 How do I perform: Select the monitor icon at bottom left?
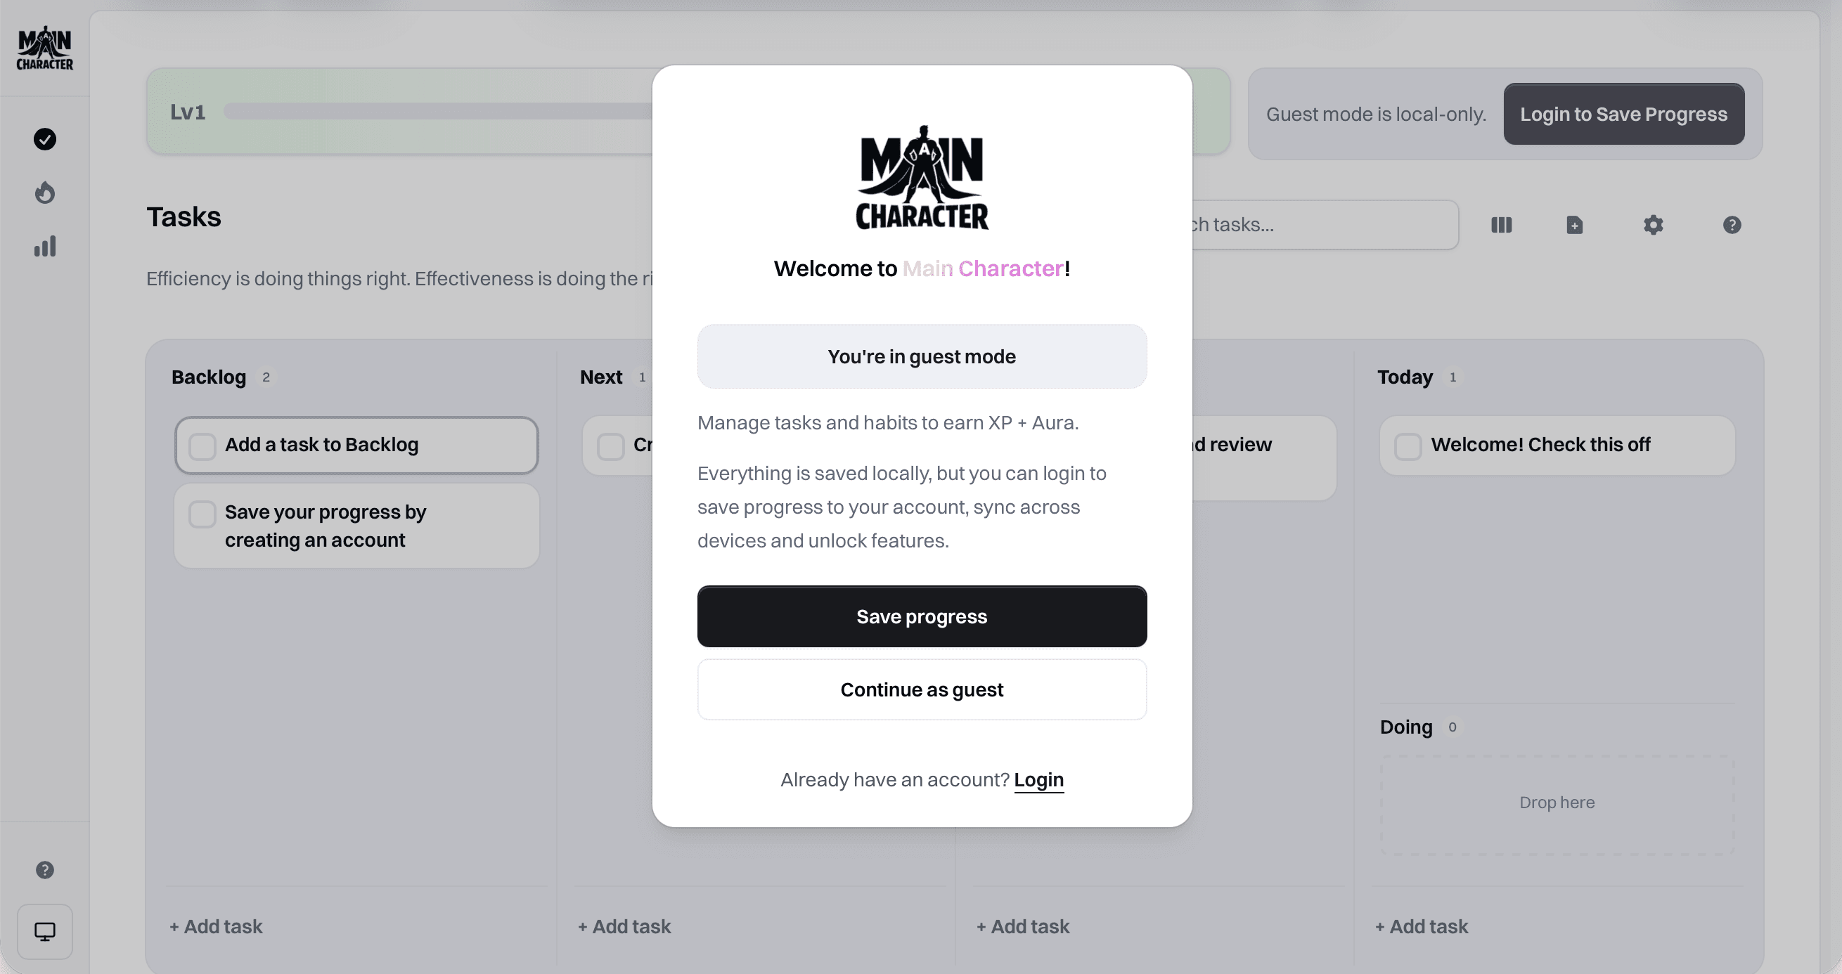(44, 931)
